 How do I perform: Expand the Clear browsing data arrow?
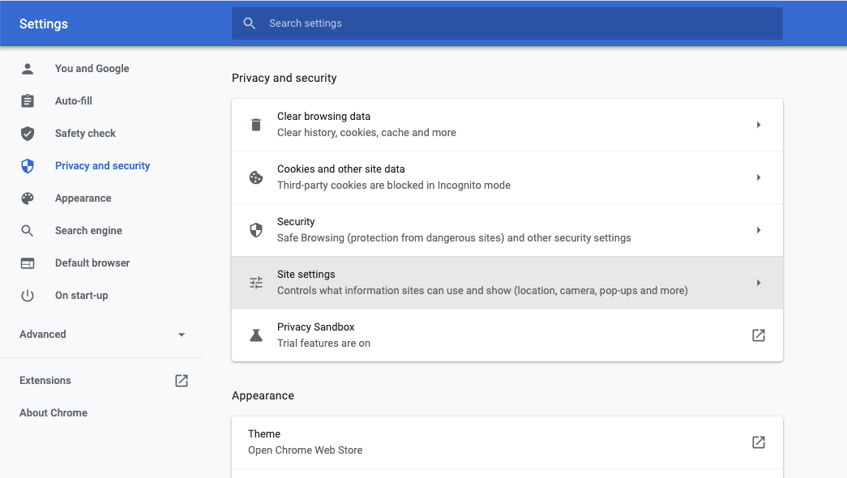click(x=759, y=125)
